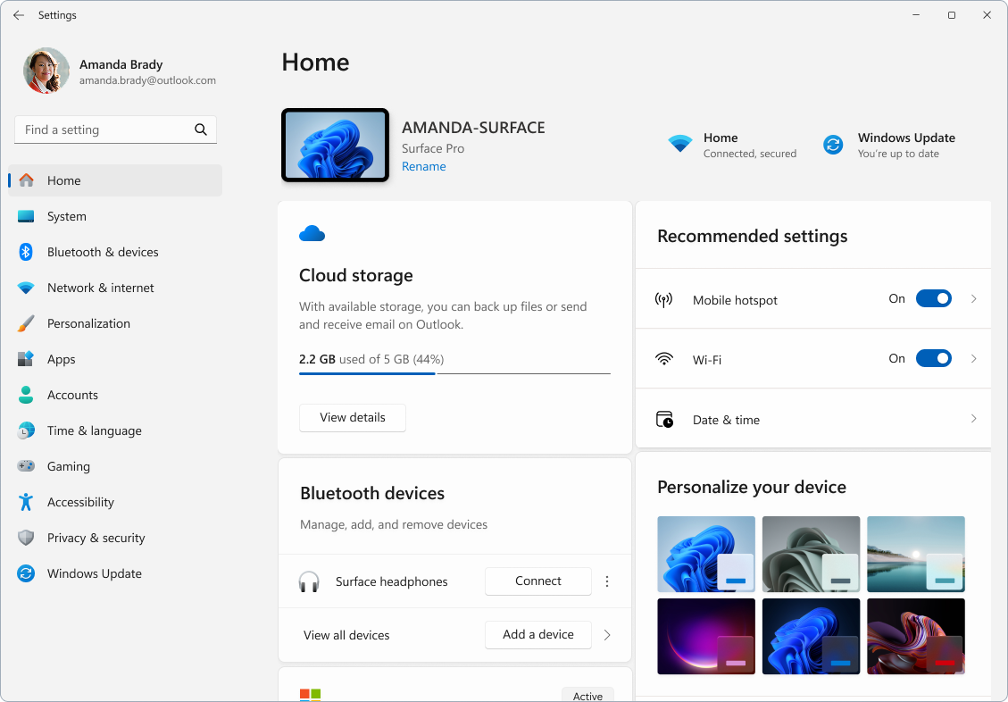The height and width of the screenshot is (702, 1008).
Task: Click chevron next to Add a device
Action: [607, 635]
